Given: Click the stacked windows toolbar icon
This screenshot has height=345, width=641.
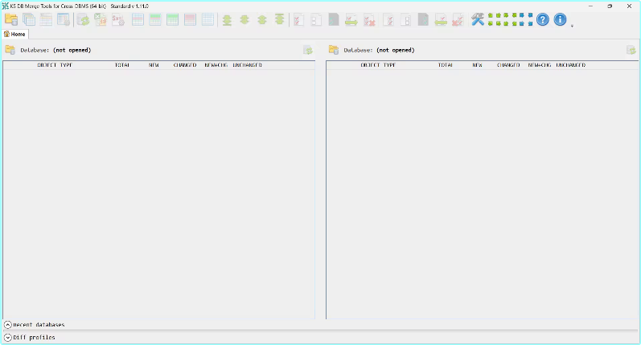Looking at the screenshot, I should [29, 19].
